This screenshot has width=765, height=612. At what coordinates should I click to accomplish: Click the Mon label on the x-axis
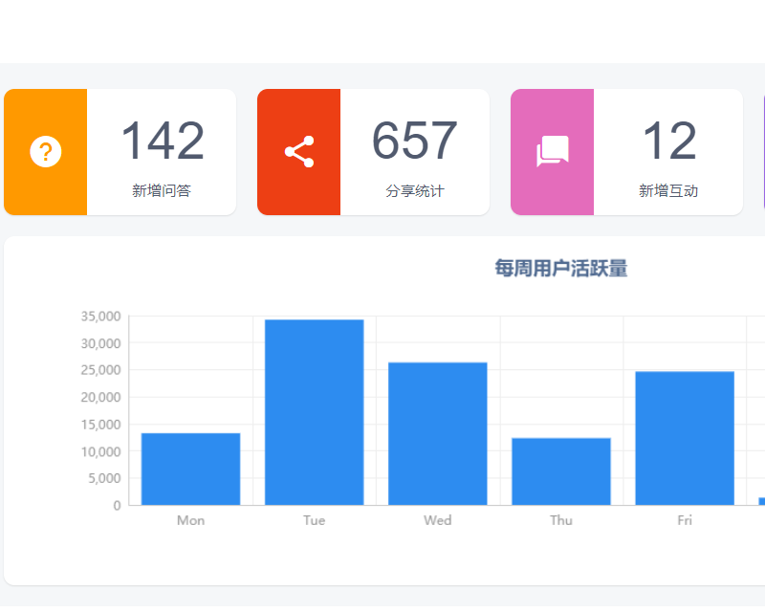click(190, 520)
